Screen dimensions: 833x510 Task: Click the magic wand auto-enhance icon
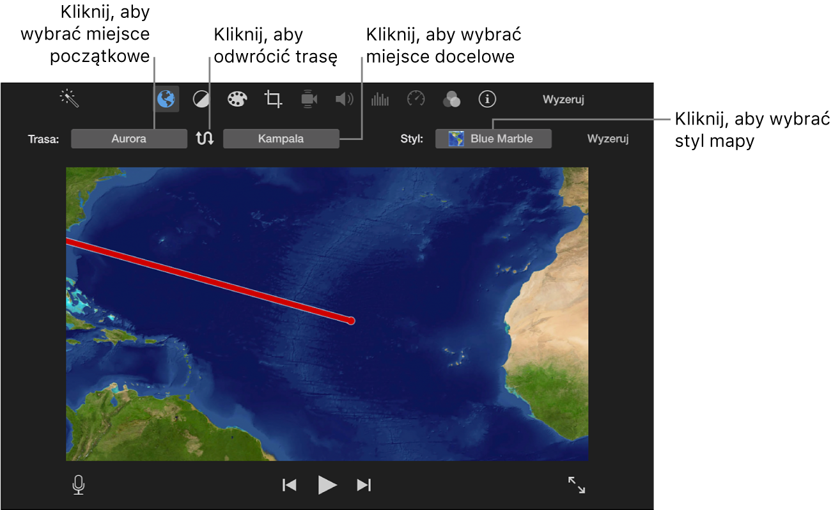click(69, 98)
